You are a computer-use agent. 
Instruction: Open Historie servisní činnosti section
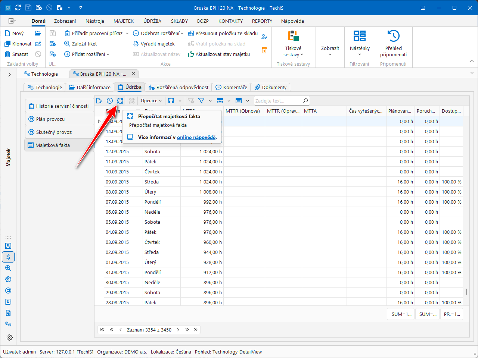click(x=59, y=106)
